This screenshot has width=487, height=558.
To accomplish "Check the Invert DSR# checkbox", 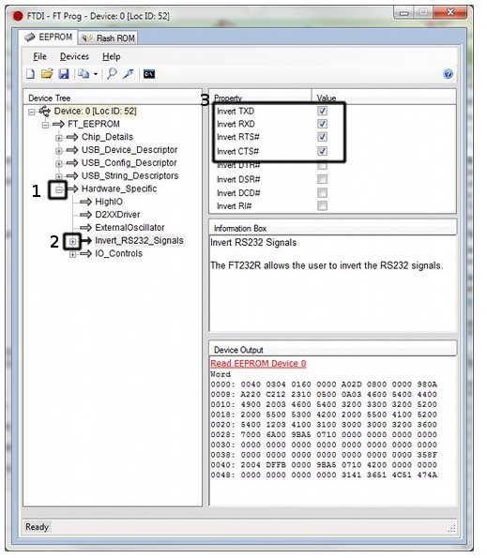I will click(x=322, y=179).
